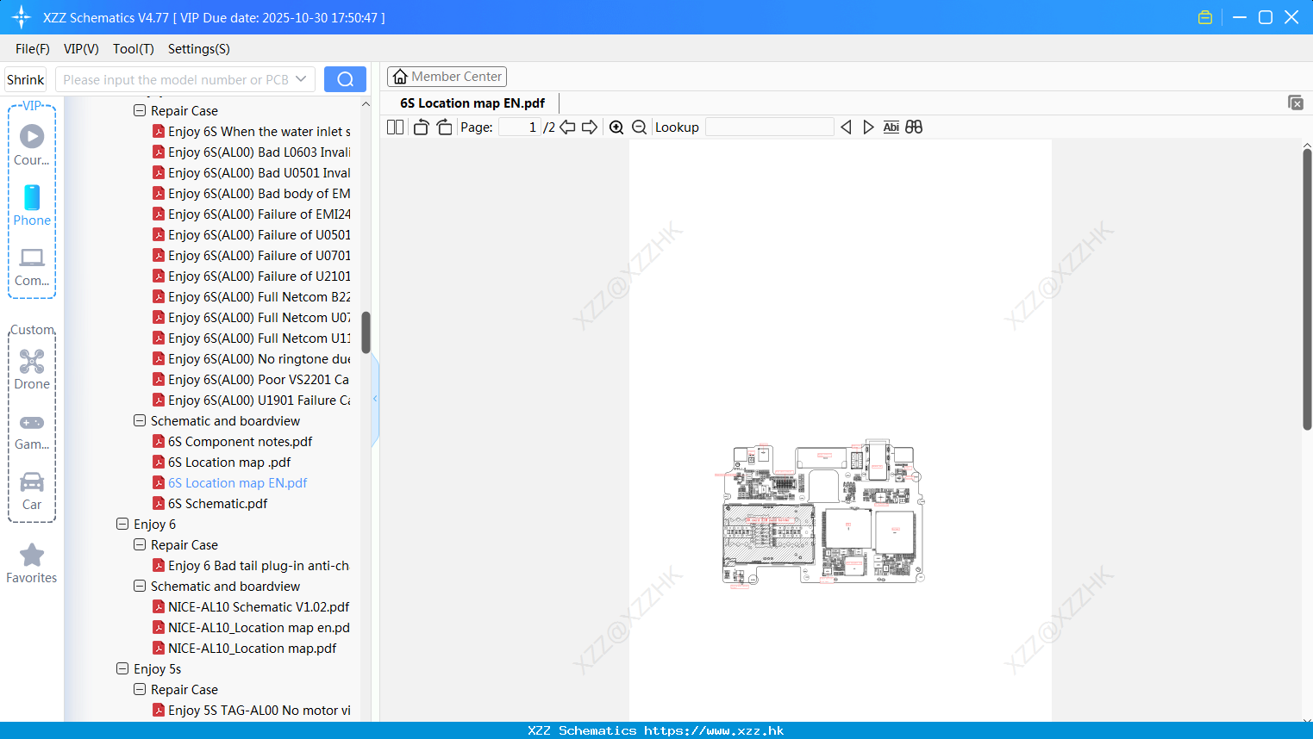Collapse 6S Schematic and boardview node
Image resolution: width=1313 pixels, height=739 pixels.
(x=140, y=421)
